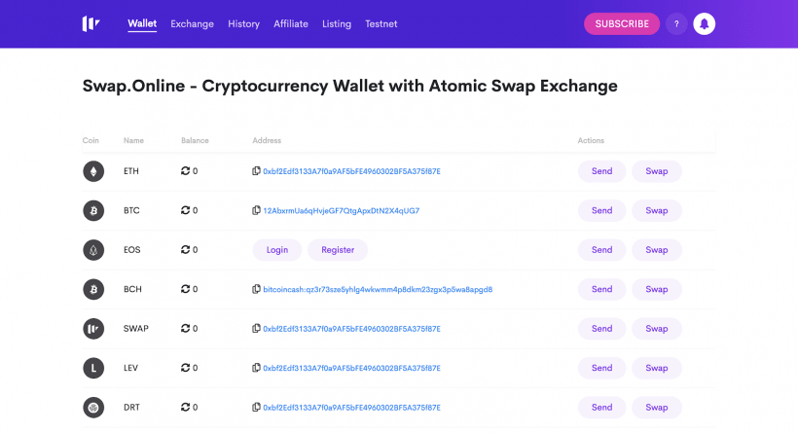Refresh the ETH balance
This screenshot has width=798, height=433.
coord(186,171)
